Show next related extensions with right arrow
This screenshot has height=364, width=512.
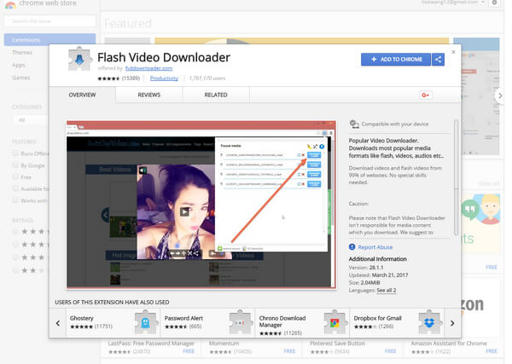click(x=452, y=323)
